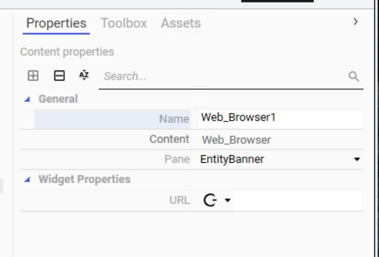Open the URL binding type dropdown arrow
The image size is (379, 257).
227,200
